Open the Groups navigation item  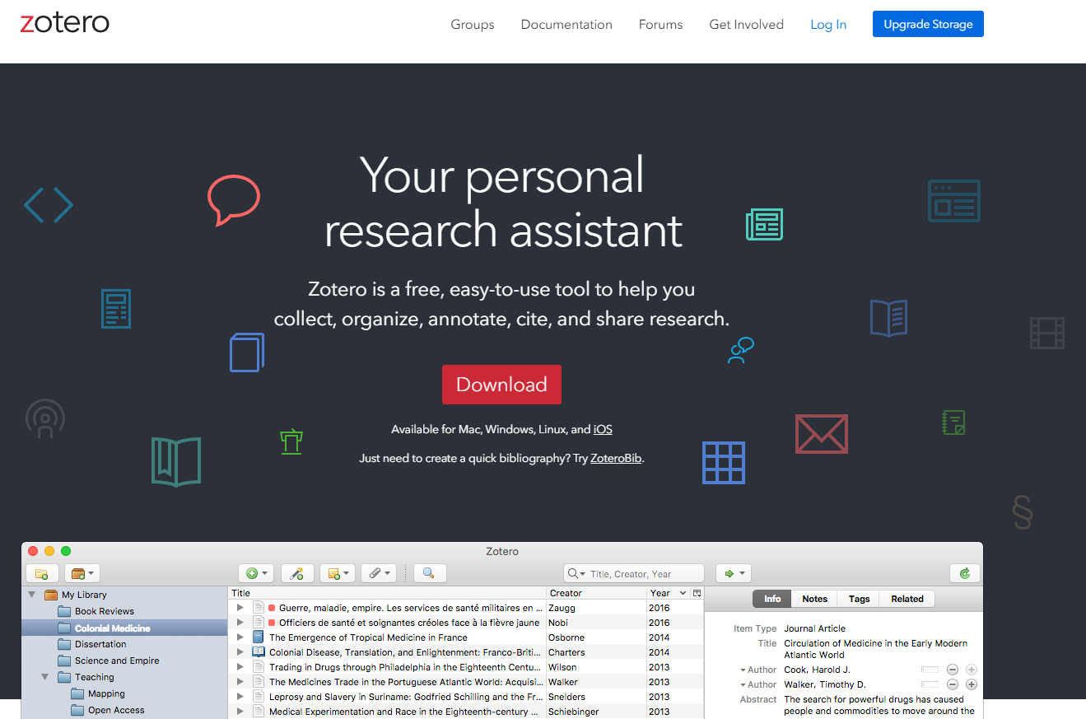(473, 25)
